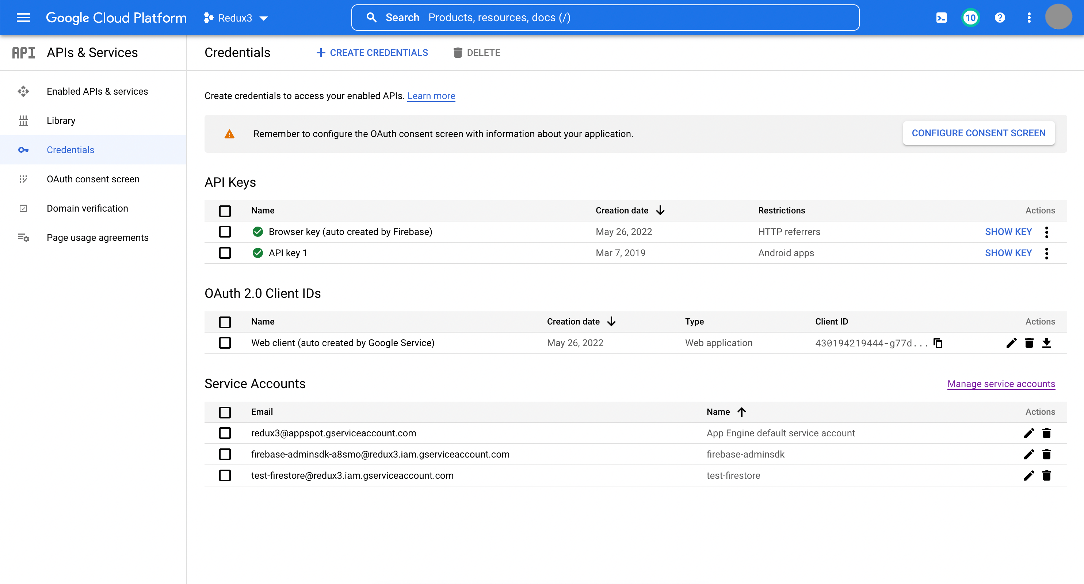The width and height of the screenshot is (1084, 584).
Task: Open more actions for Browser key row
Action: tap(1046, 232)
